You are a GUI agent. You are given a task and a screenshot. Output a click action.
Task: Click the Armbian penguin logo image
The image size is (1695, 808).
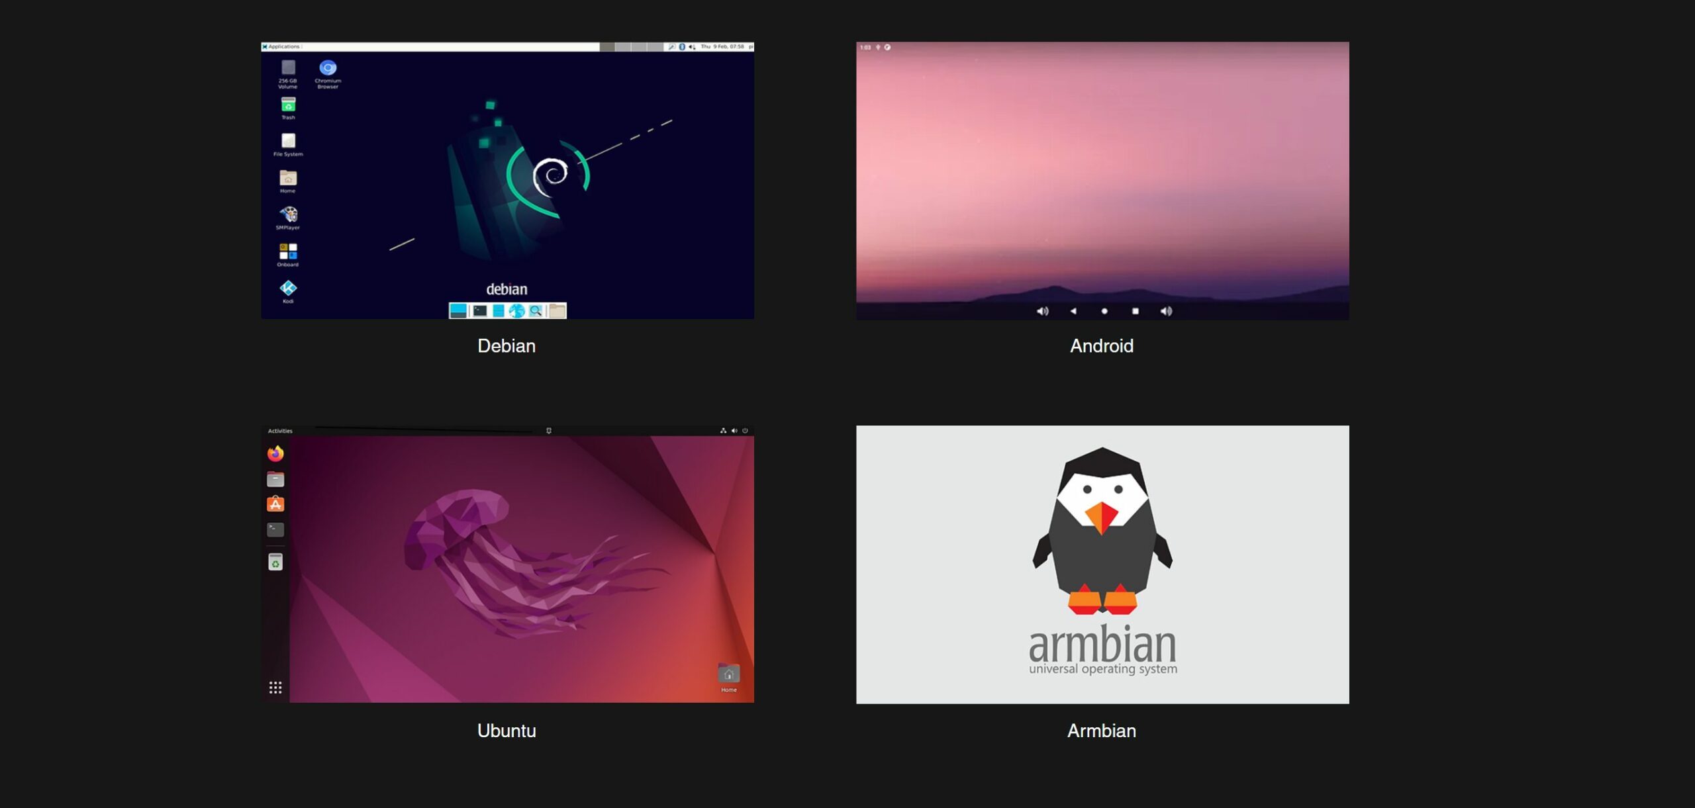click(1102, 564)
